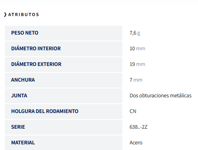This screenshot has width=198, height=150.
Task: Click the 19 mm exterior diameter value
Action: pyautogui.click(x=137, y=64)
